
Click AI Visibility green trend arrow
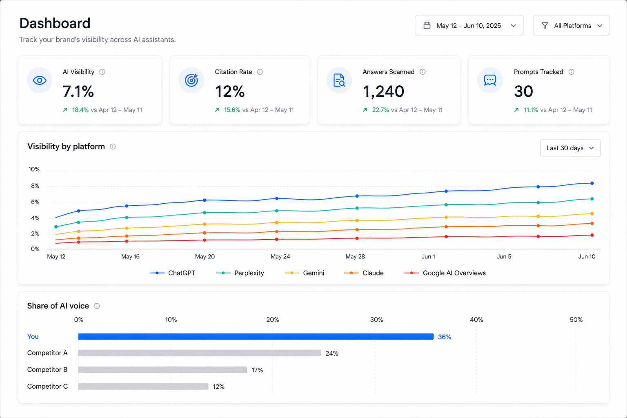point(65,110)
